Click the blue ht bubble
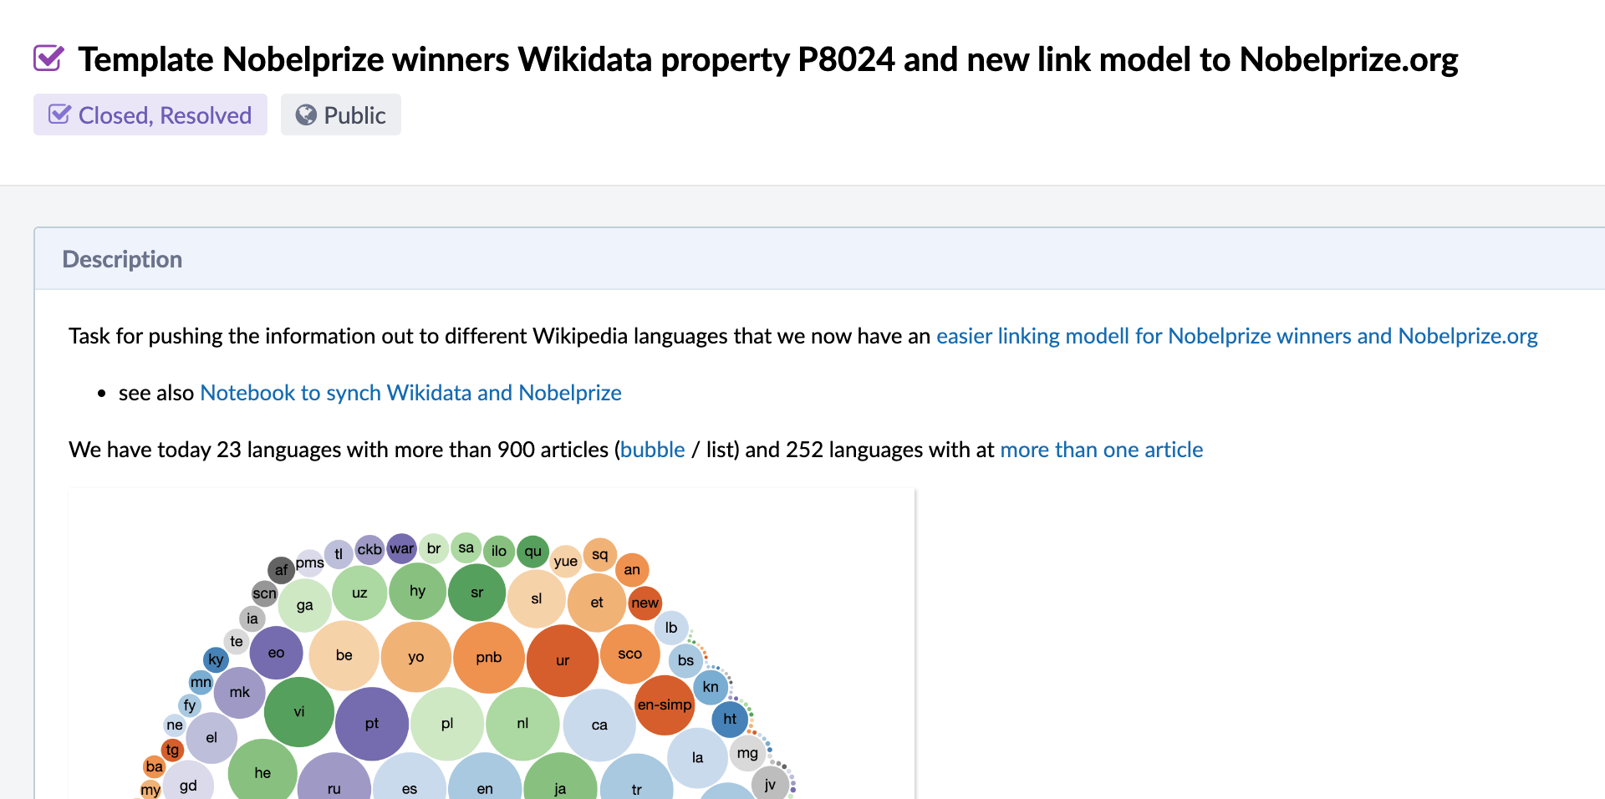 (x=730, y=719)
